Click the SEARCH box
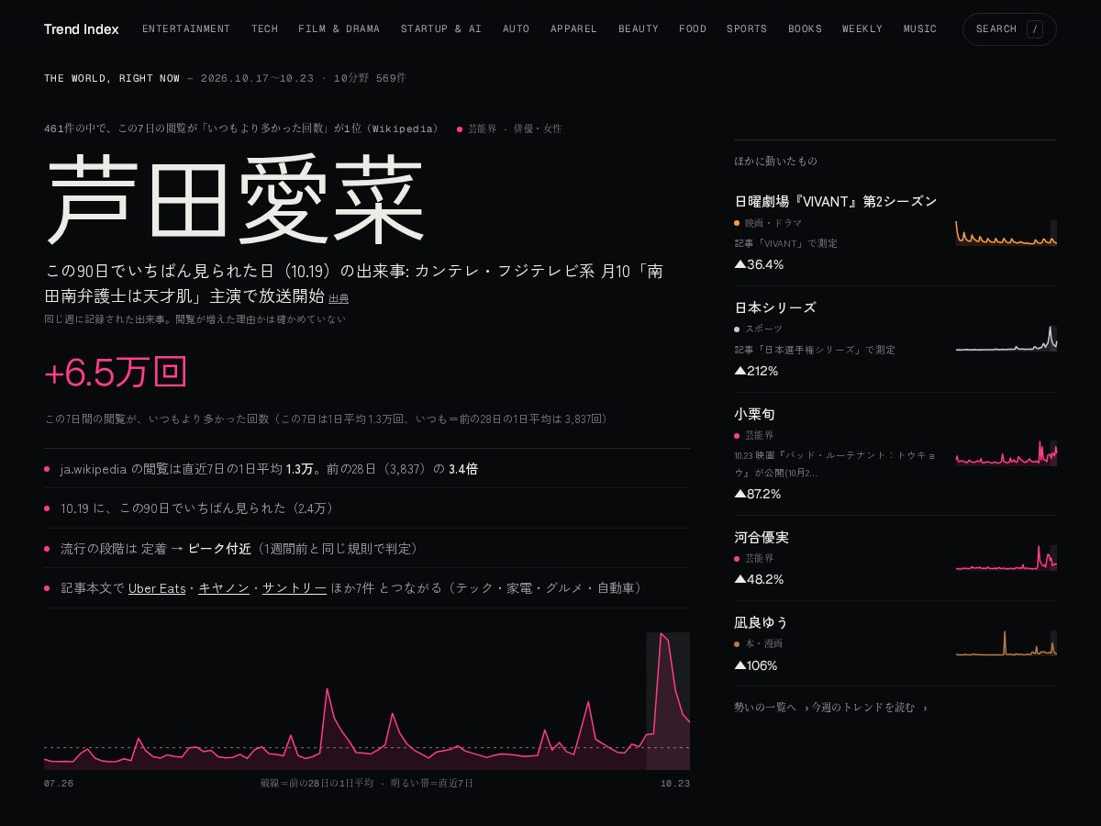The width and height of the screenshot is (1101, 826). point(1009,29)
